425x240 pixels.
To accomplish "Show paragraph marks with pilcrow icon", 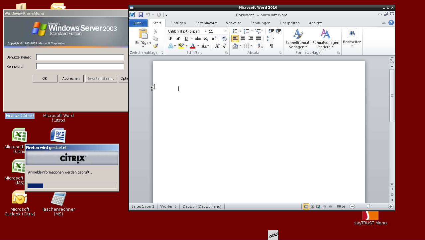I will (271, 46).
